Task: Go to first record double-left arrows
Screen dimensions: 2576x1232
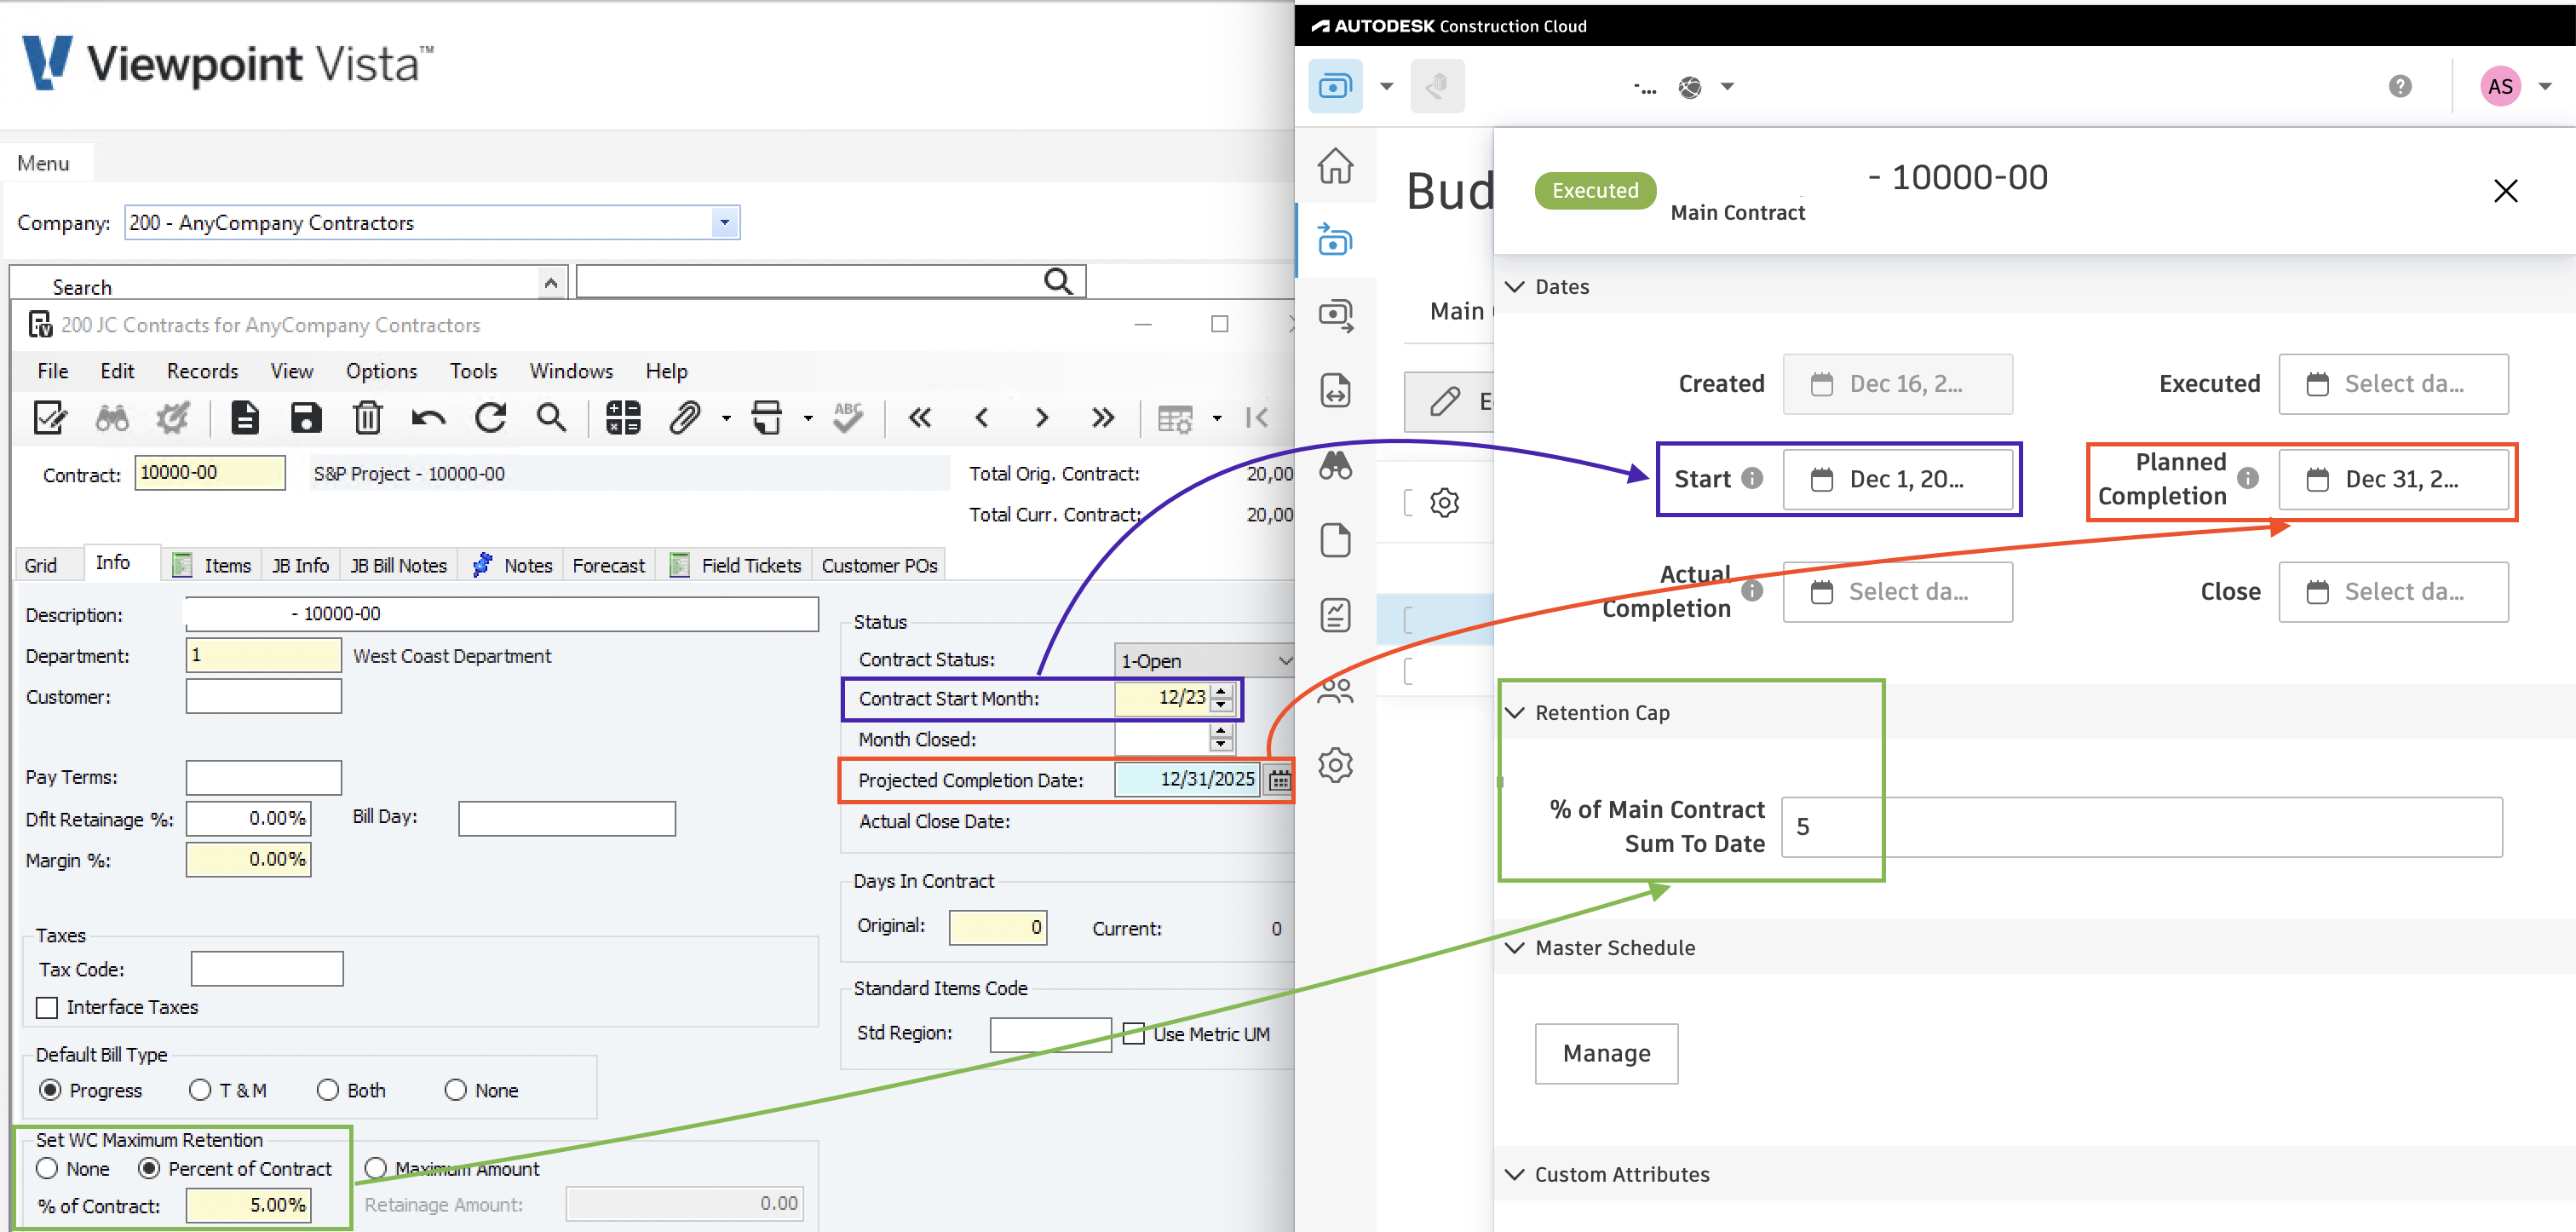Action: [x=920, y=418]
